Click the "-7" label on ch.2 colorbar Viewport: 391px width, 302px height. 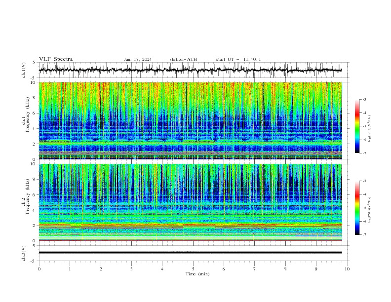(364, 234)
